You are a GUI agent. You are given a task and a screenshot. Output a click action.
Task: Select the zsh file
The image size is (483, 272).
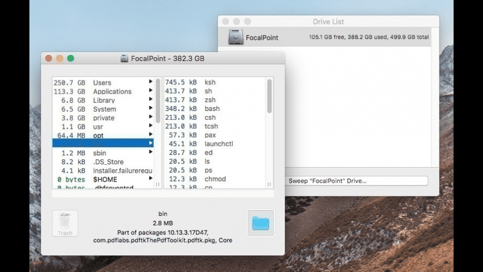215,100
